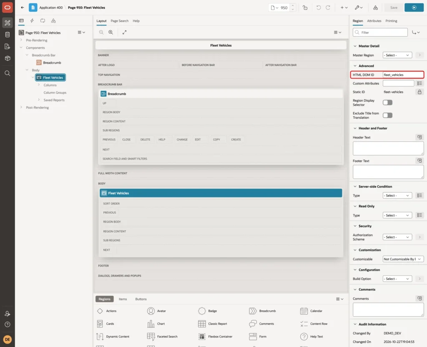This screenshot has height=347, width=427.
Task: Click the property Filter search field
Action: (380, 33)
